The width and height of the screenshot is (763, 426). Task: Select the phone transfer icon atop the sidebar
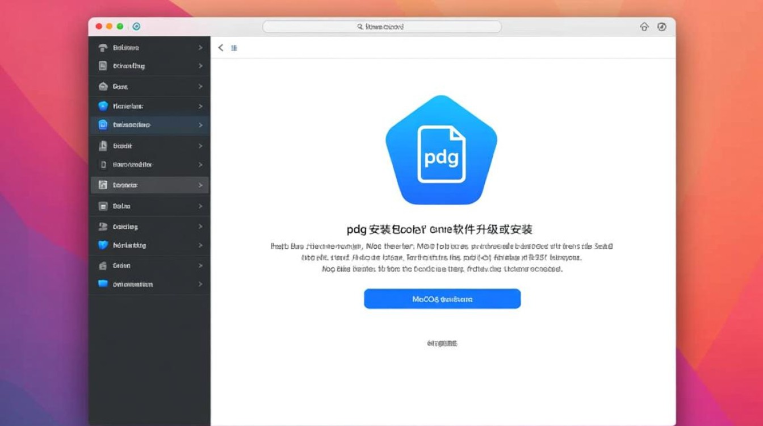103,48
